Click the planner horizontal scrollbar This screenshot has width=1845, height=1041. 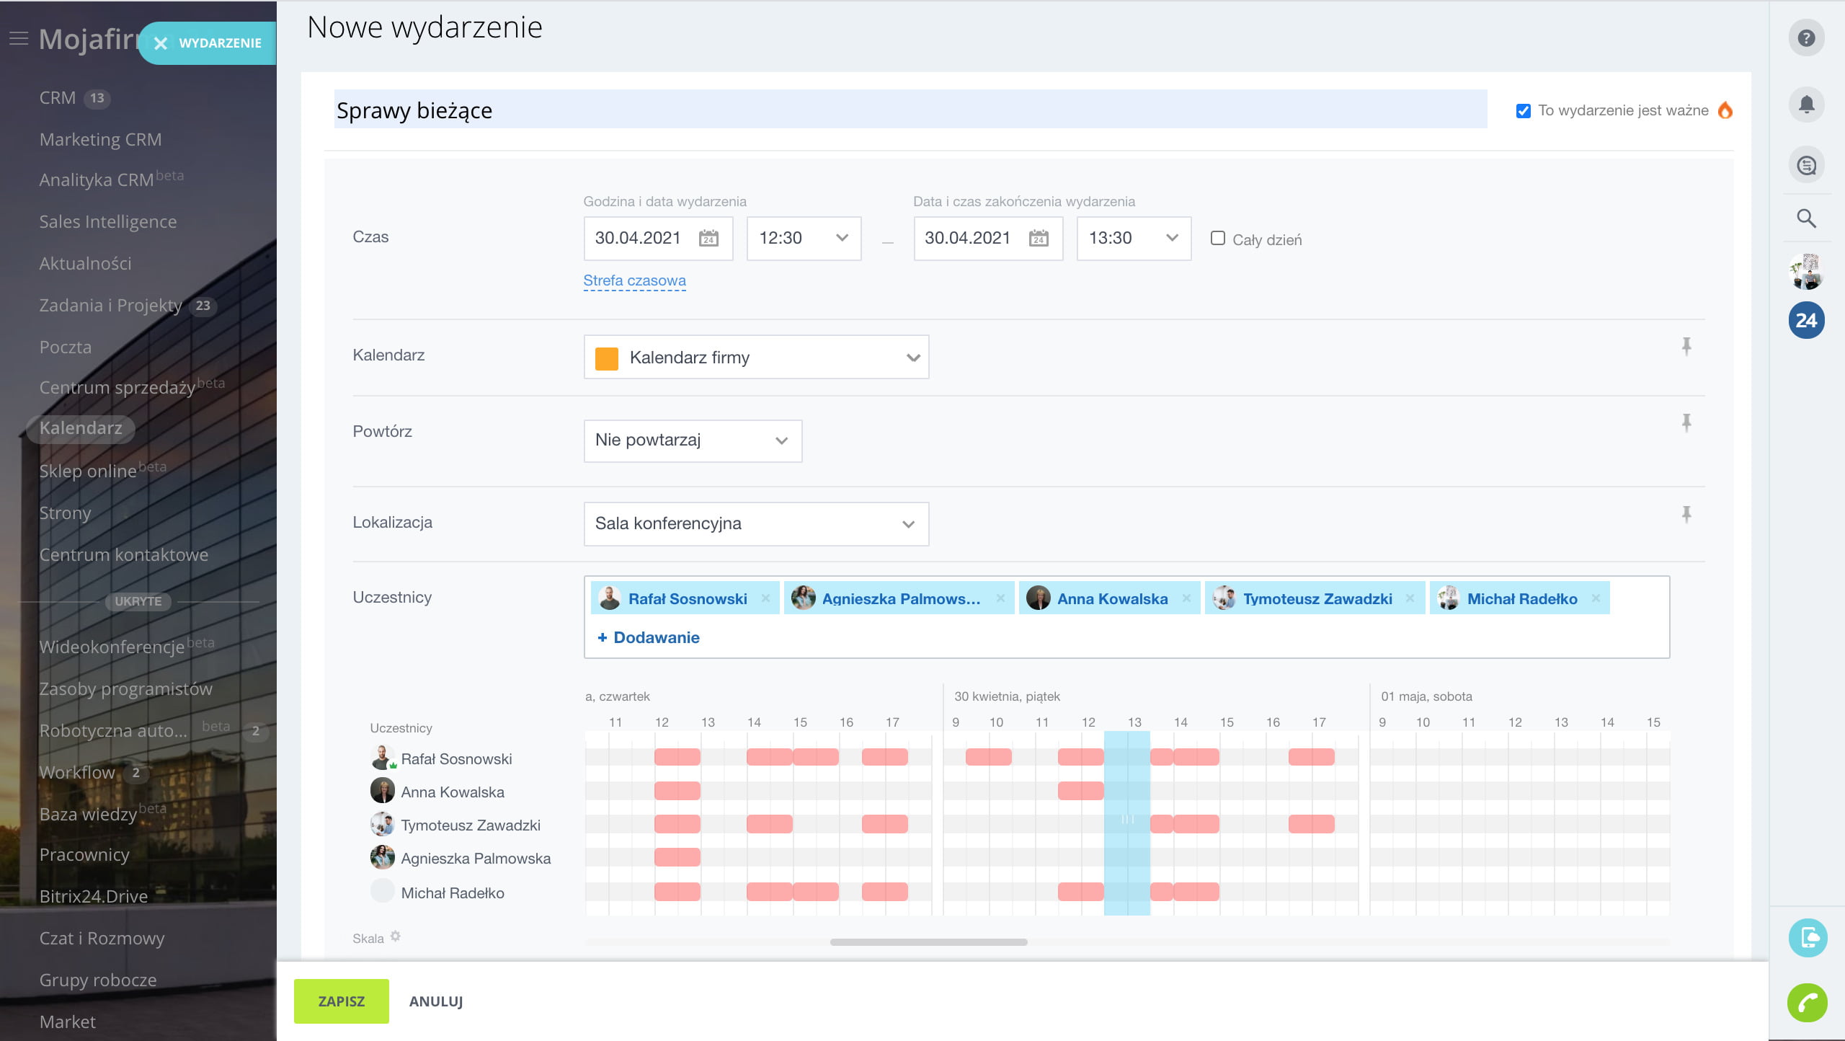(928, 942)
